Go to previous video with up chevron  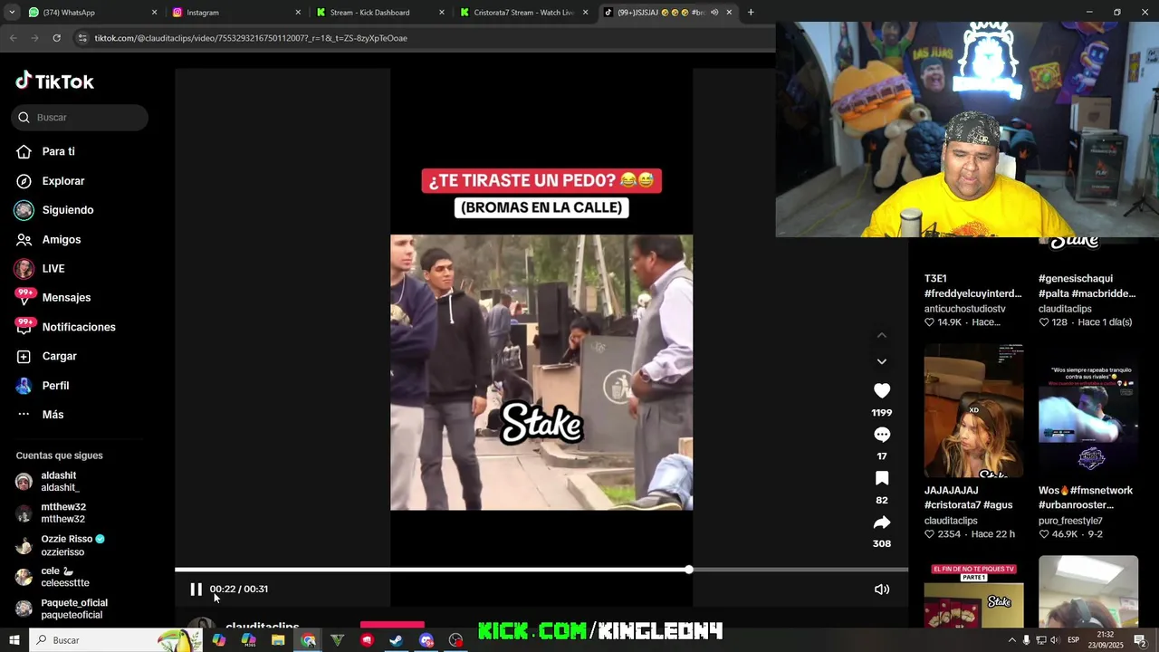(882, 336)
